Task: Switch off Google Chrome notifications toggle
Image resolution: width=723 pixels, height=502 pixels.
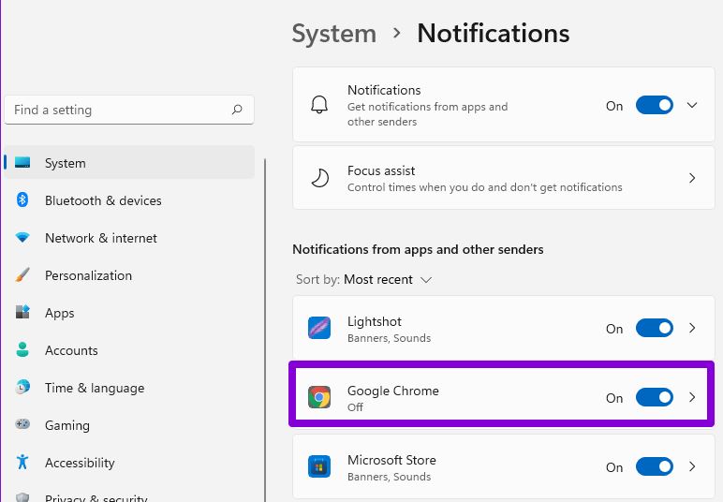Action: point(655,397)
